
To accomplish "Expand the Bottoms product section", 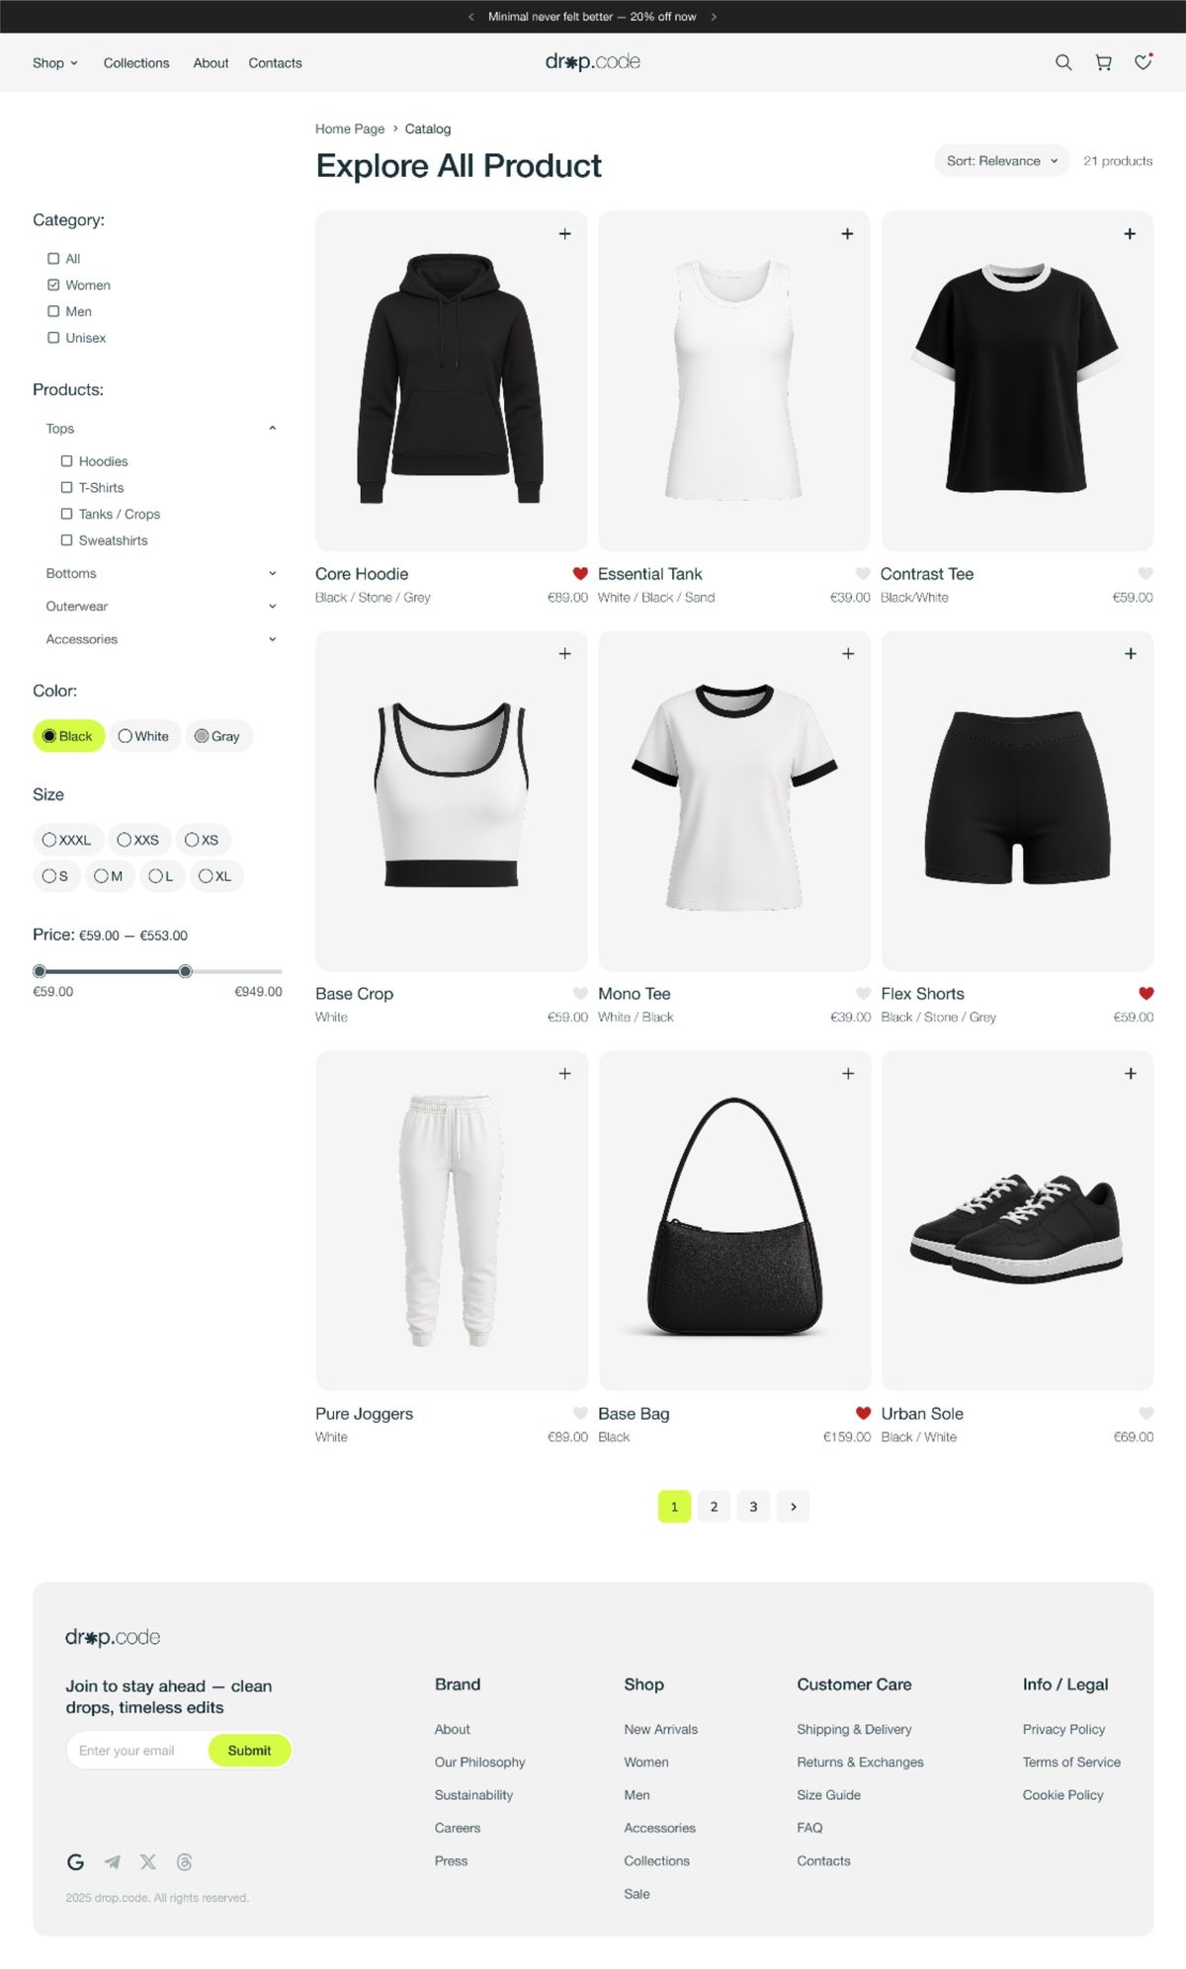I will click(x=161, y=574).
